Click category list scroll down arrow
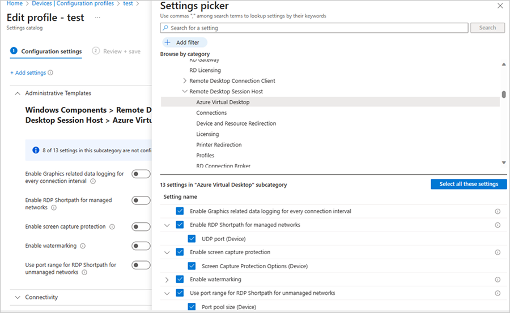 [504, 162]
